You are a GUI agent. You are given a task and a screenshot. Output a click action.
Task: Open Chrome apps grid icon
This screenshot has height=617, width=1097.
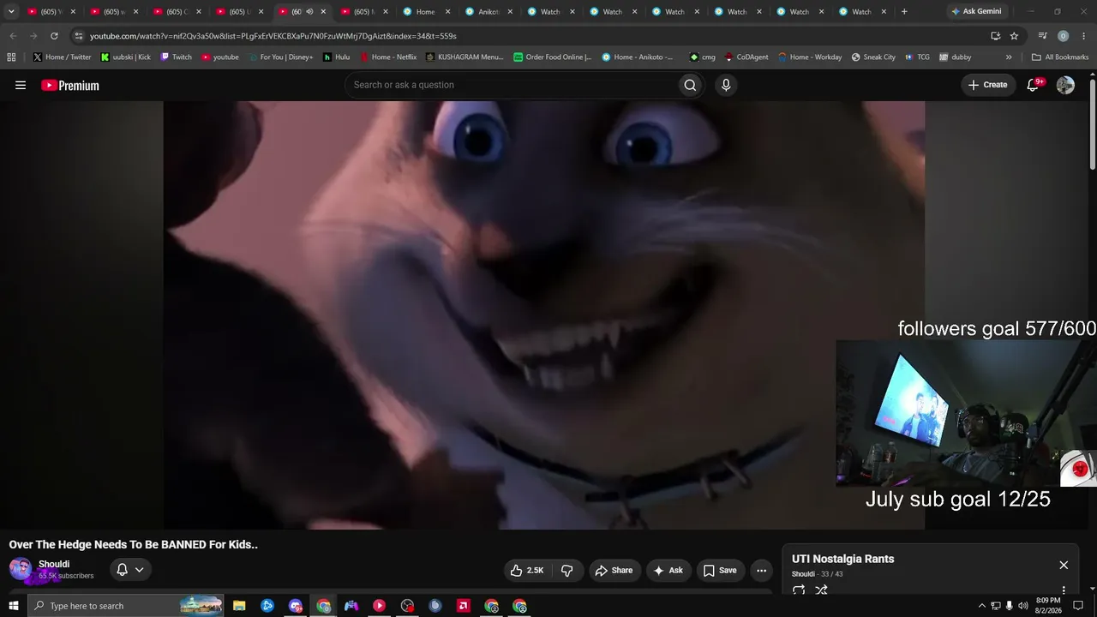pos(11,57)
